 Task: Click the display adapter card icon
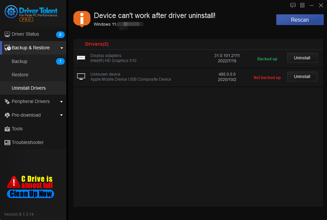click(81, 58)
